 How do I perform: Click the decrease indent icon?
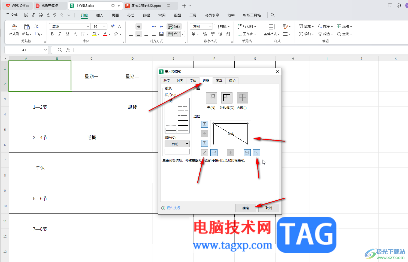(x=154, y=26)
